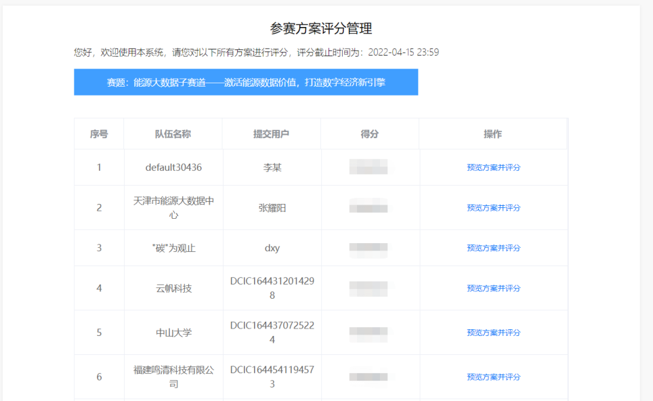Click the 操作 column header
This screenshot has width=653, height=401.
point(493,134)
